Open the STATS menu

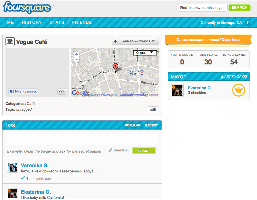pyautogui.click(x=57, y=22)
